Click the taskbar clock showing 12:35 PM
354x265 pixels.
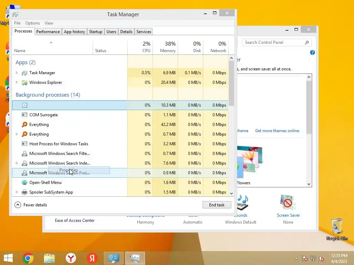tap(339, 258)
